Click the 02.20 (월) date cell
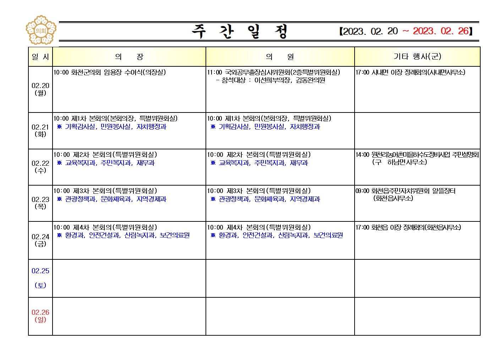 pos(40,89)
